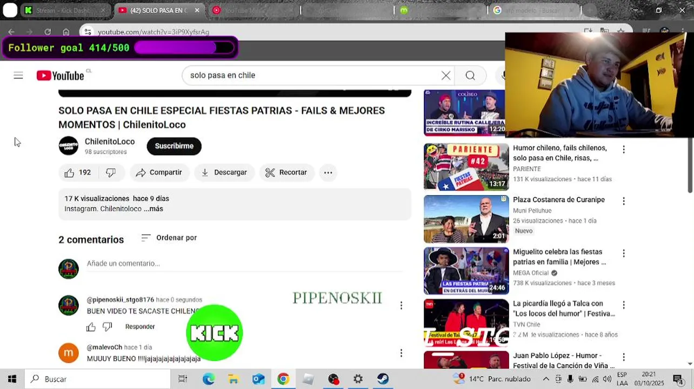
Task: Close the SOLO PASA EN tab
Action: (x=197, y=10)
